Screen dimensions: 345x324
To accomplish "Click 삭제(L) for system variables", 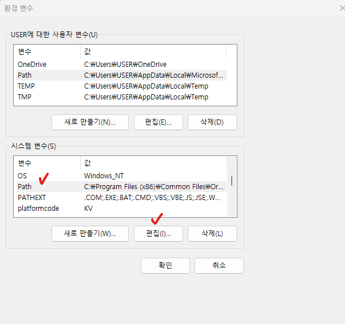I will (x=212, y=234).
